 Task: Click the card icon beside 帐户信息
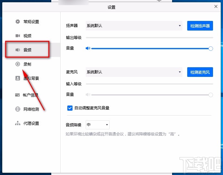coord(17,95)
